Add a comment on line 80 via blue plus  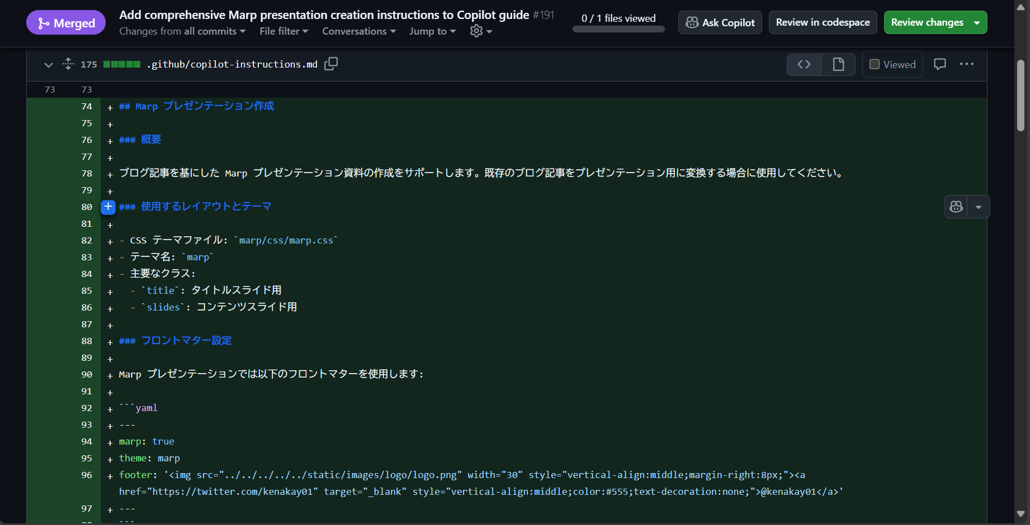[x=108, y=207]
